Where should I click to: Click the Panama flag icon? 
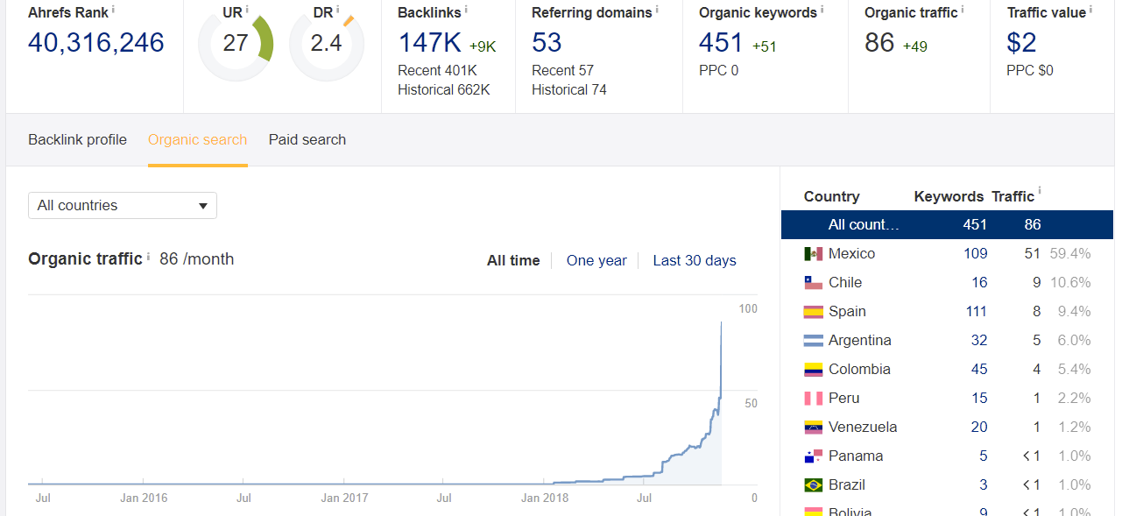pyautogui.click(x=814, y=456)
